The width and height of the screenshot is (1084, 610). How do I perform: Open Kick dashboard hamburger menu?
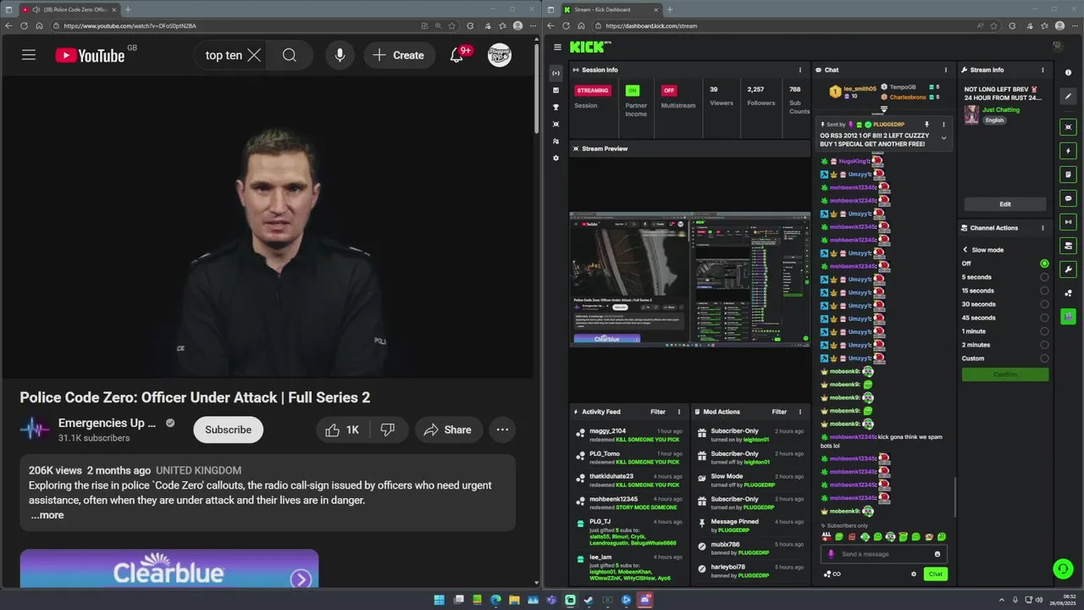pyautogui.click(x=557, y=47)
